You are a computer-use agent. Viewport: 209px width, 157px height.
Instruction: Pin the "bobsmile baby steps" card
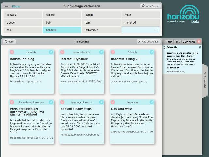[x=101, y=102]
